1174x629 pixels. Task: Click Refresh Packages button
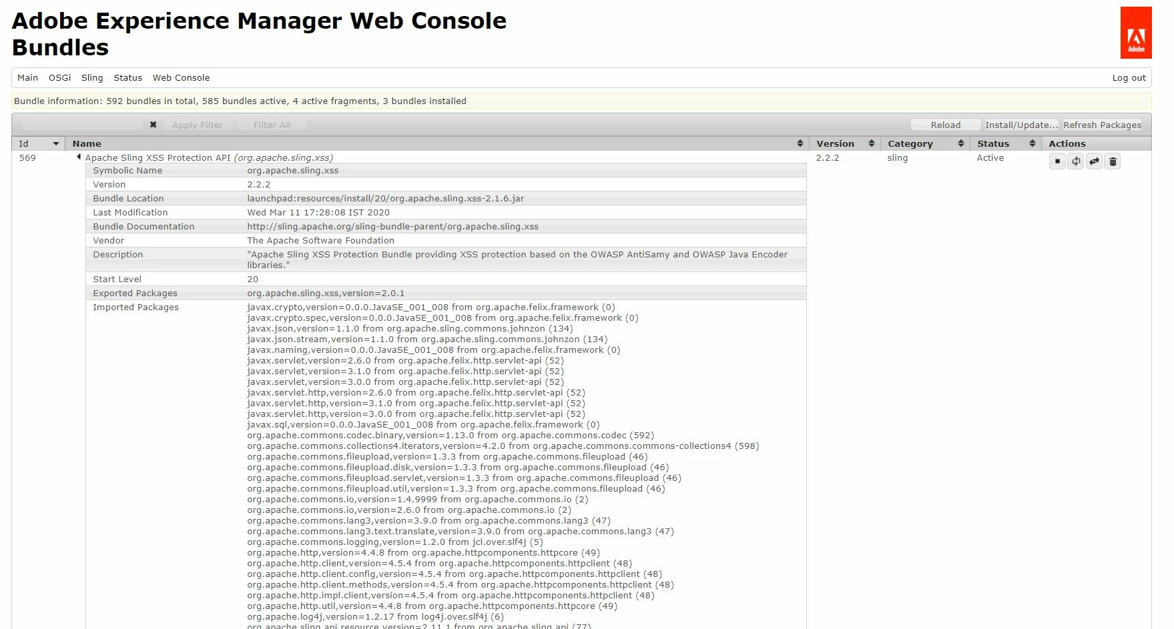[x=1102, y=125]
